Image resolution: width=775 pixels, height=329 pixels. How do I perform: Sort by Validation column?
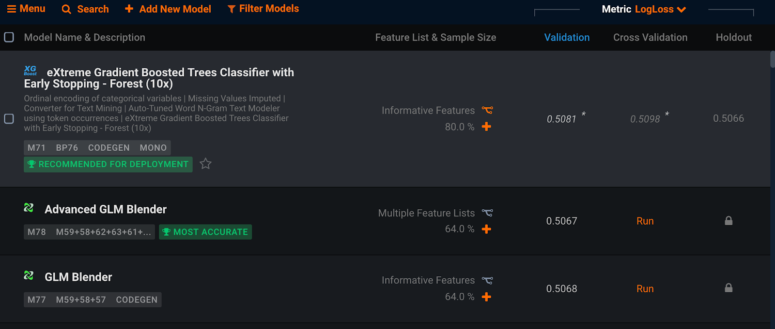click(x=567, y=37)
